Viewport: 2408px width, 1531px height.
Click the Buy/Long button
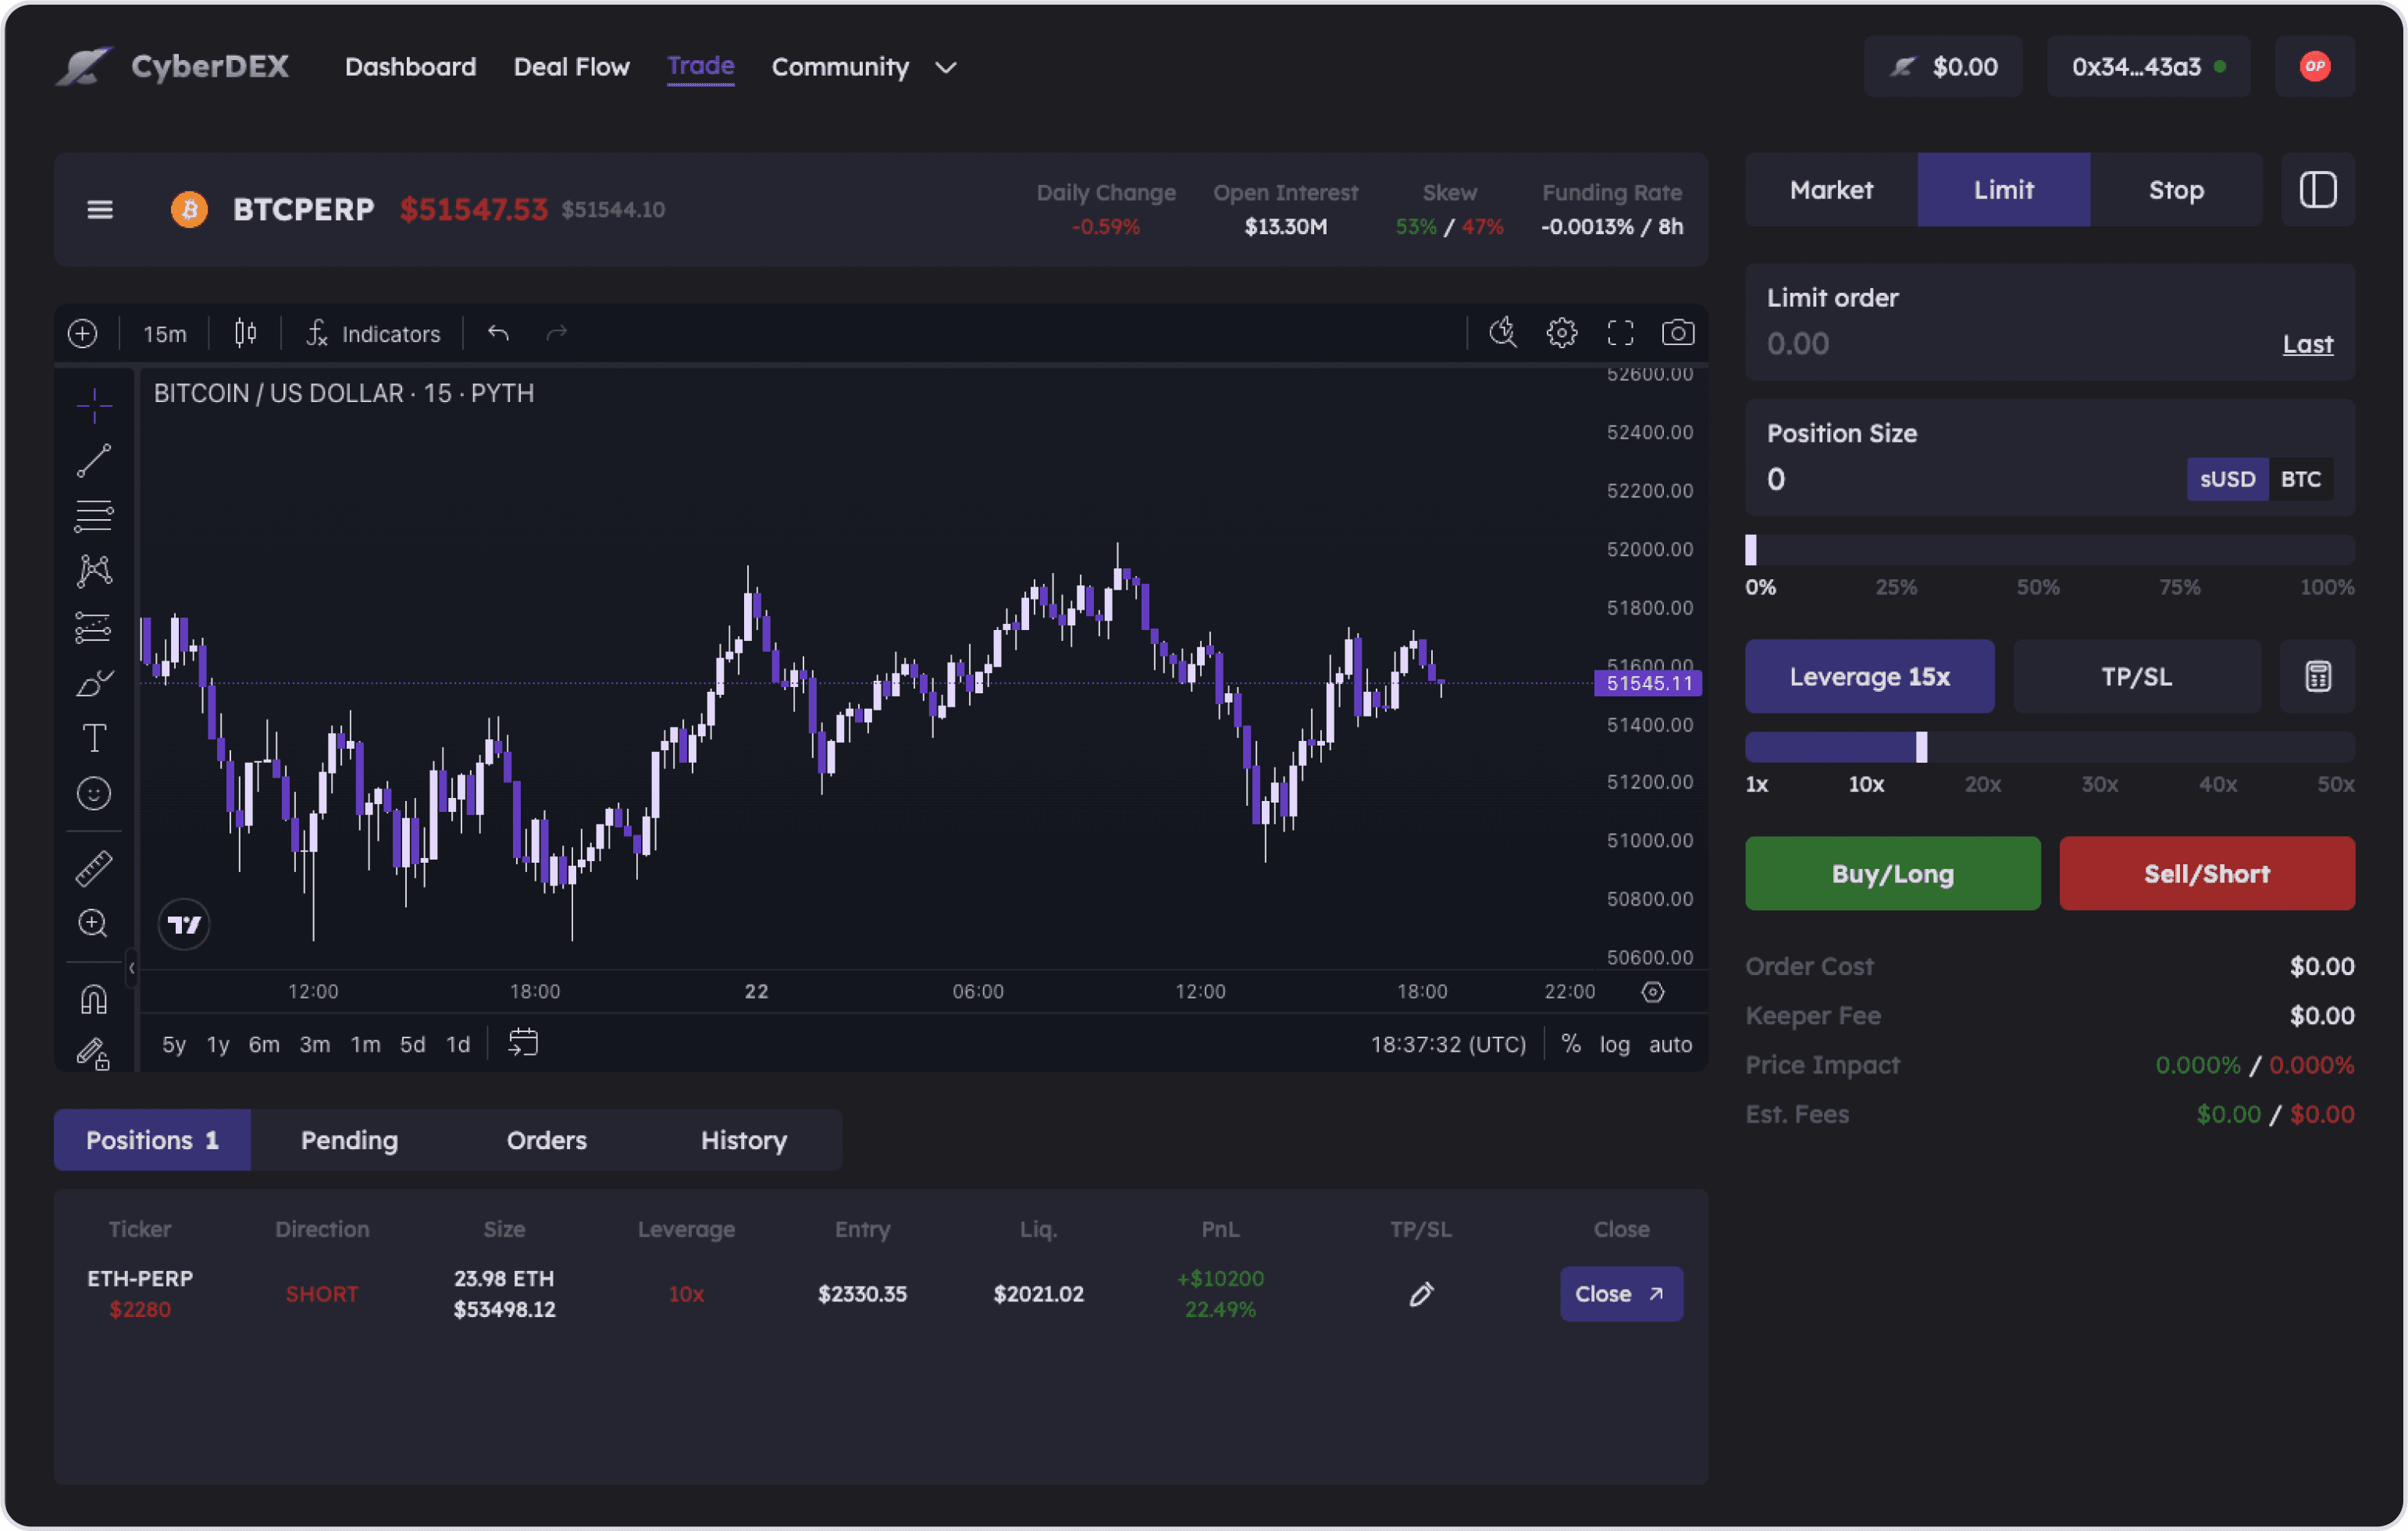1892,873
